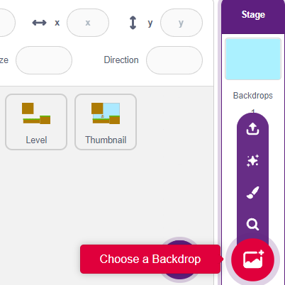Select the Surprise sparkle backdrop icon
The width and height of the screenshot is (285, 285).
pyautogui.click(x=252, y=161)
